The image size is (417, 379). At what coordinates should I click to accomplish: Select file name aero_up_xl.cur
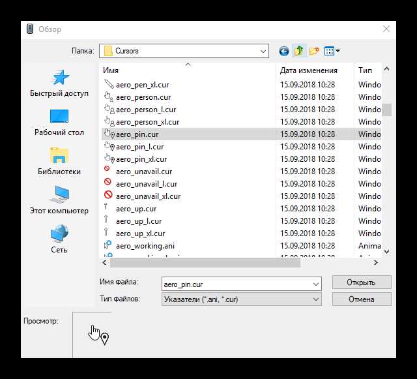[141, 234]
